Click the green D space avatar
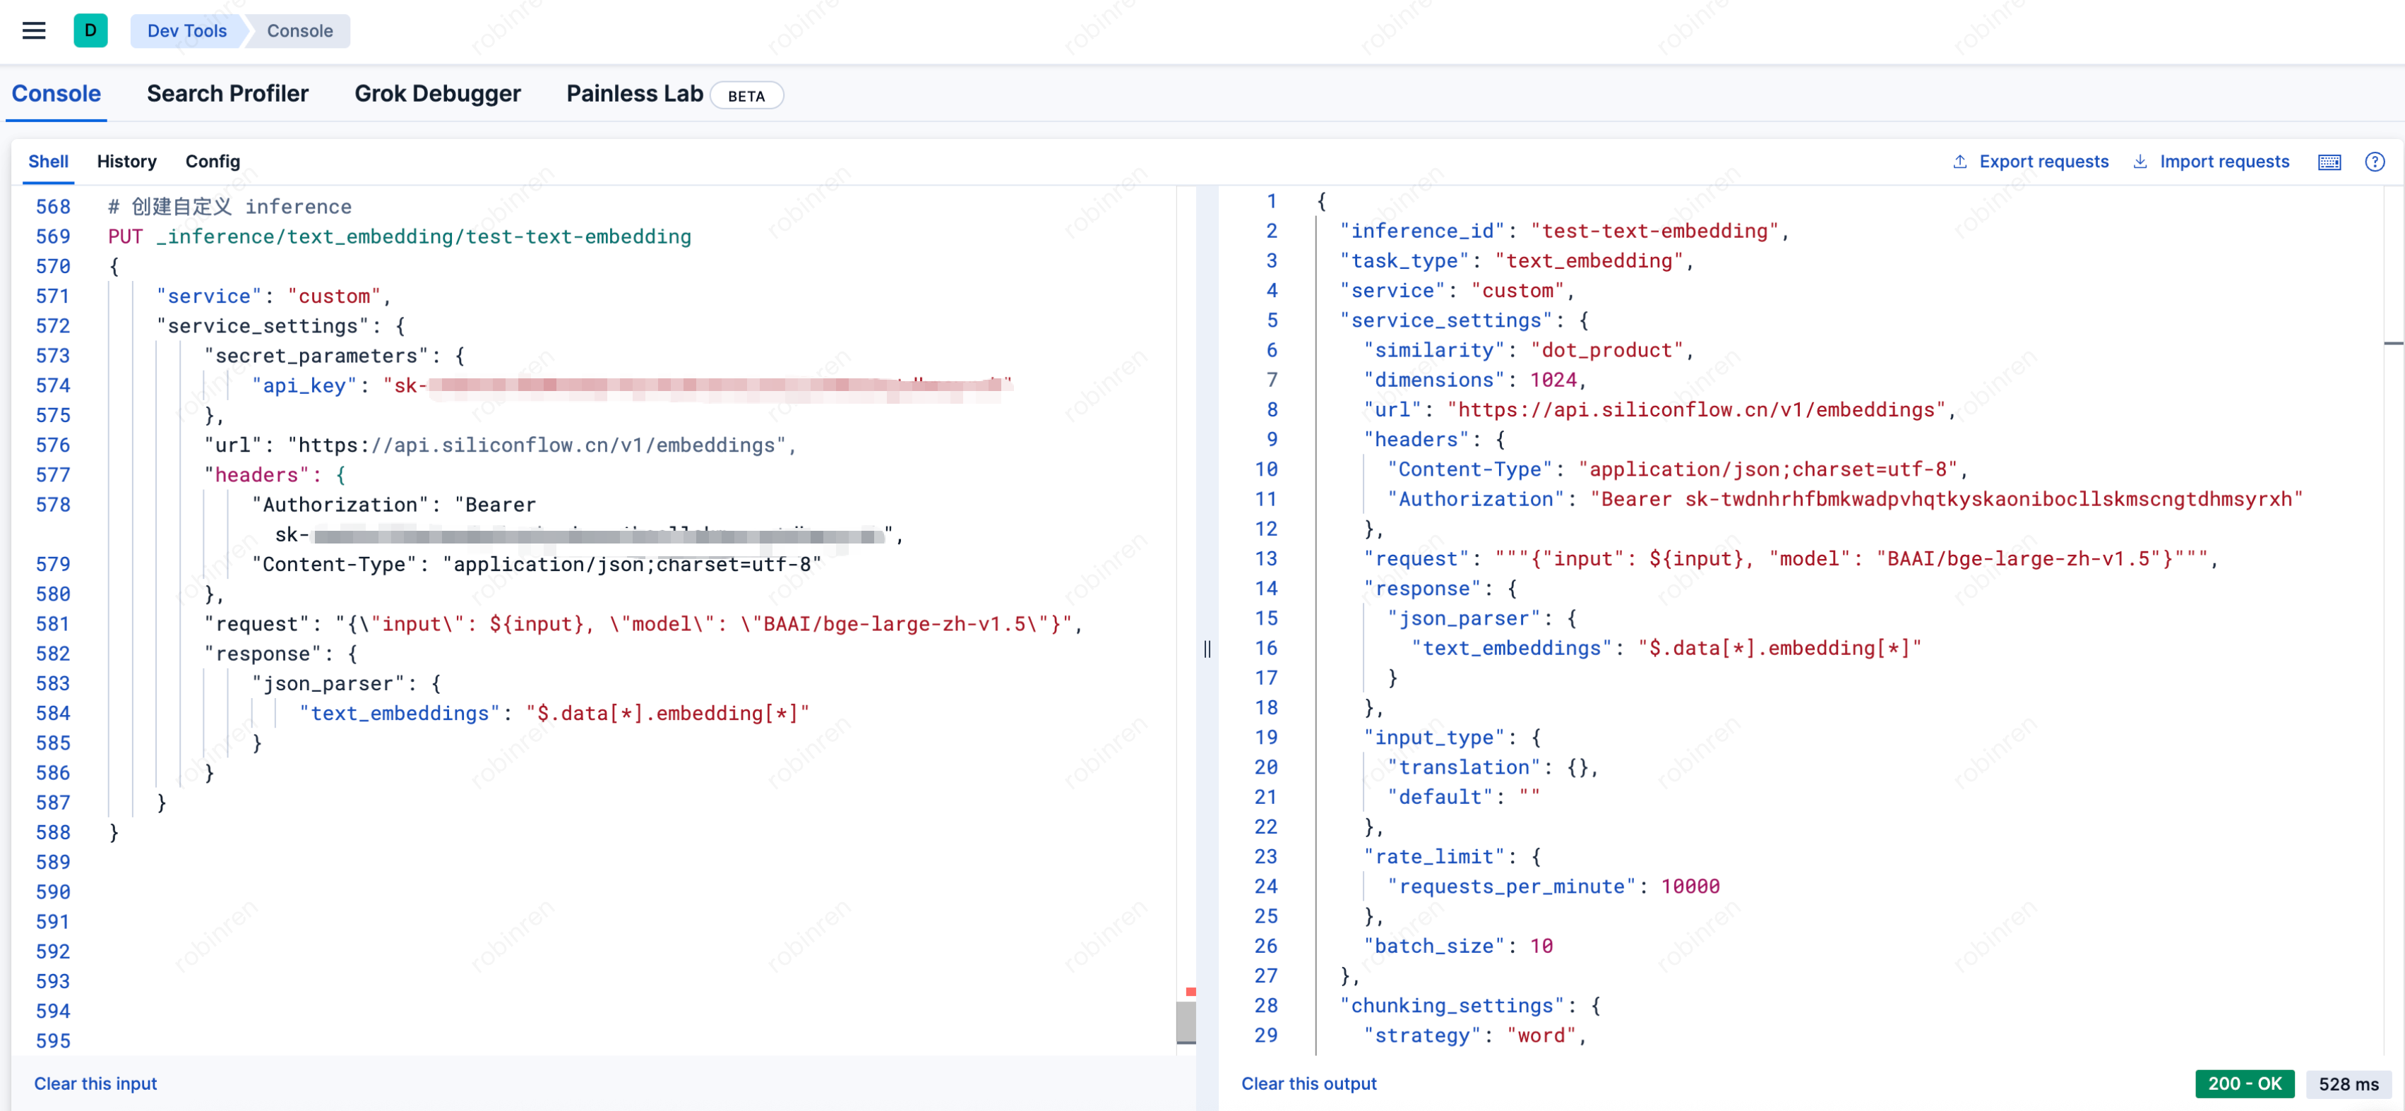Viewport: 2405px width, 1111px height. 90,31
